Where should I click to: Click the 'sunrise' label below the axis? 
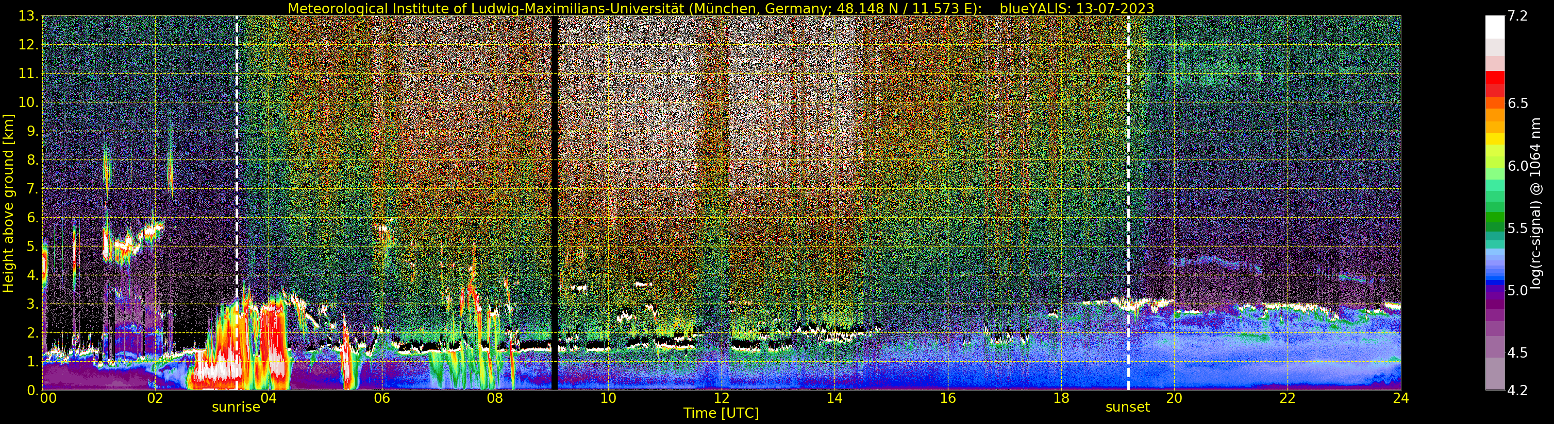pos(236,407)
